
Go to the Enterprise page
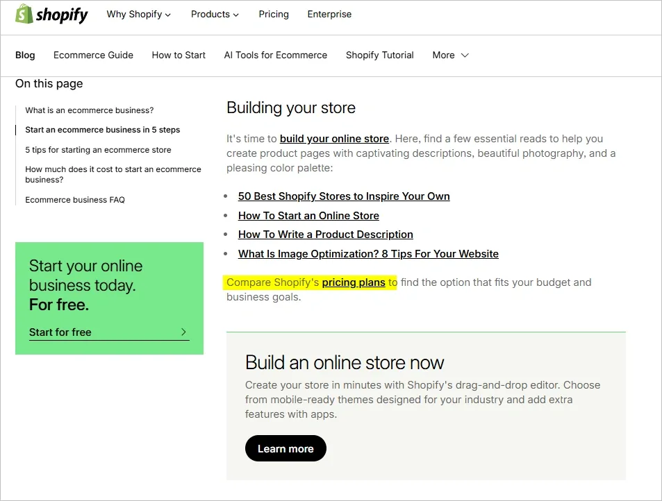click(329, 15)
